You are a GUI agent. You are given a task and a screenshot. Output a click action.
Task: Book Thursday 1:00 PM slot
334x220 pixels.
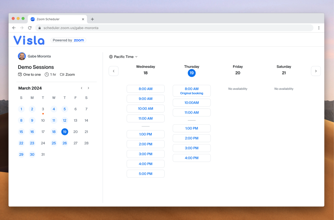click(x=192, y=128)
